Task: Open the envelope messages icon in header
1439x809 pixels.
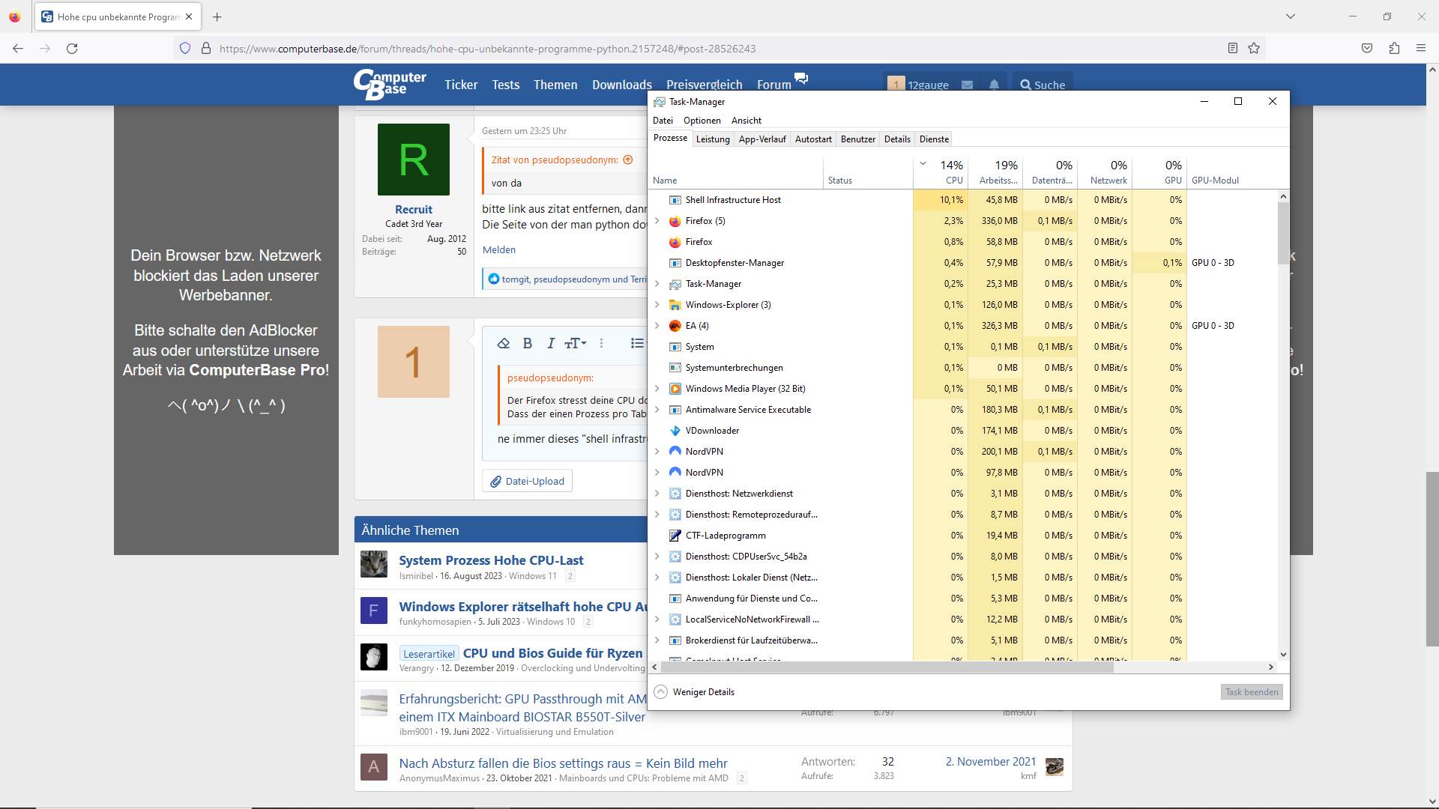Action: (x=968, y=85)
